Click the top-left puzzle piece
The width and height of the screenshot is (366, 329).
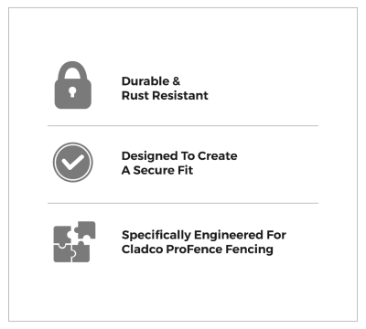[x=63, y=235]
